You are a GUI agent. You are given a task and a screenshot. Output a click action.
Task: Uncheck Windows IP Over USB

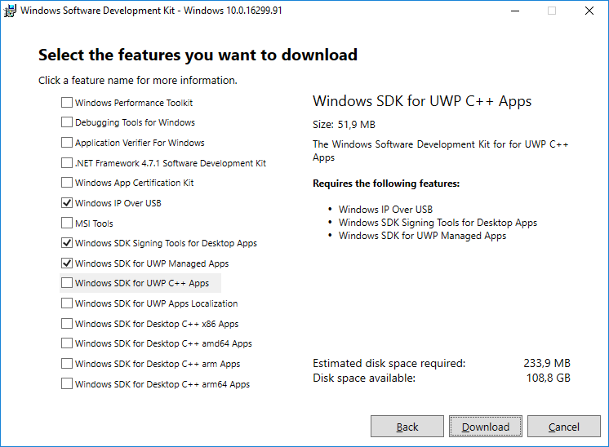(67, 202)
